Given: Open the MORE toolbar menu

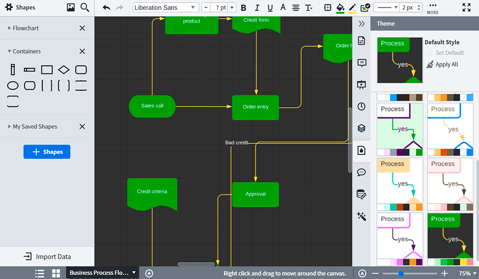Looking at the screenshot, I should click(x=433, y=7).
